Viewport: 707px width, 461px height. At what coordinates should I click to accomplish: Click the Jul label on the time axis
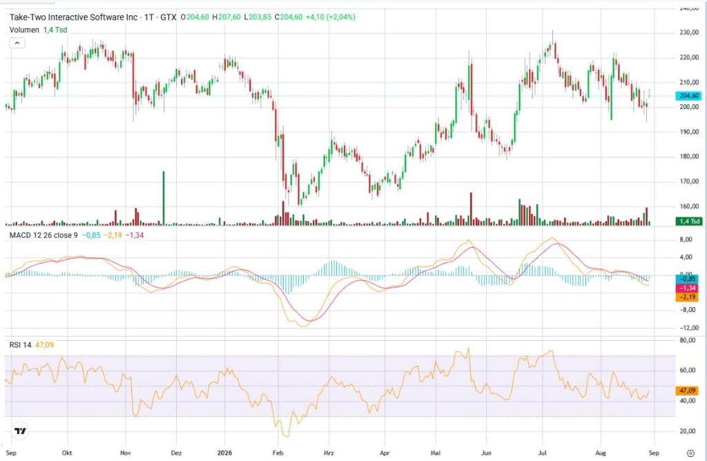[542, 453]
